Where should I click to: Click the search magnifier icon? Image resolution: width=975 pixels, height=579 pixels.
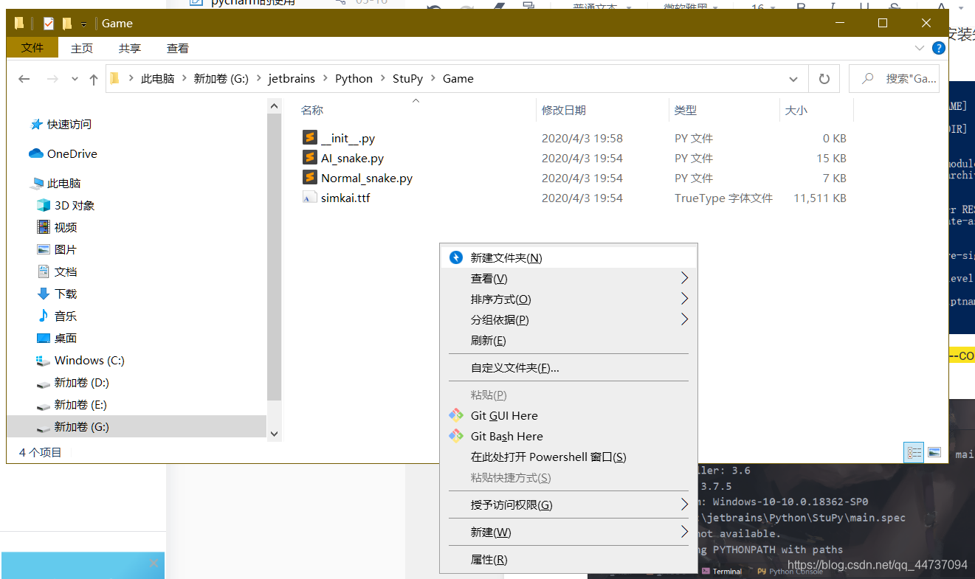tap(867, 78)
